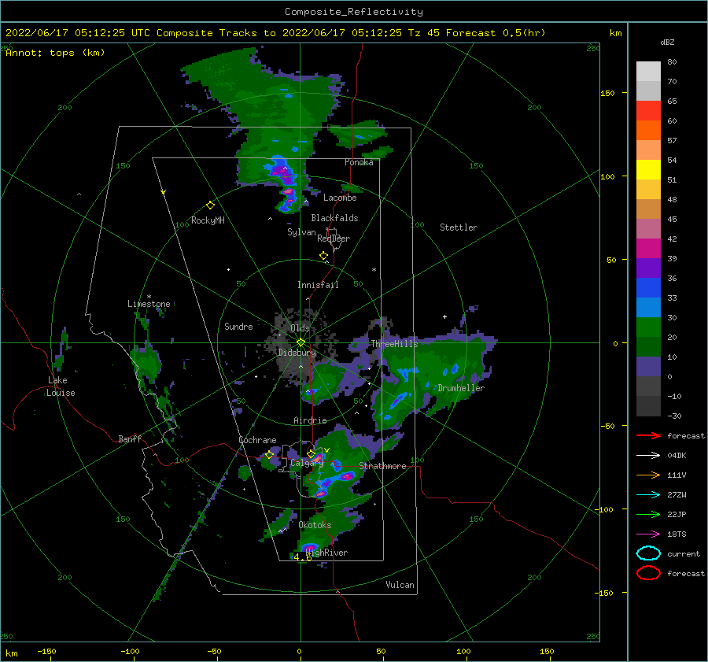Viewport: 708px width, 662px height.
Task: Click the Drumheller city label
Action: (461, 388)
